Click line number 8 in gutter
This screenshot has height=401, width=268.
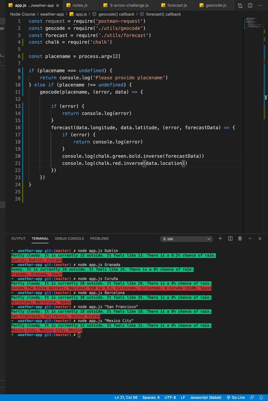[19, 71]
